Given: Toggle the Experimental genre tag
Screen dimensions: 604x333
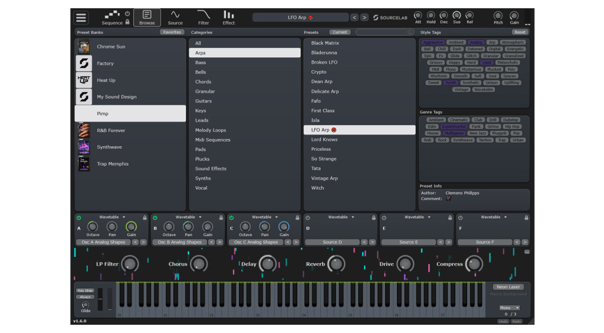Looking at the screenshot, I should click(454, 127).
